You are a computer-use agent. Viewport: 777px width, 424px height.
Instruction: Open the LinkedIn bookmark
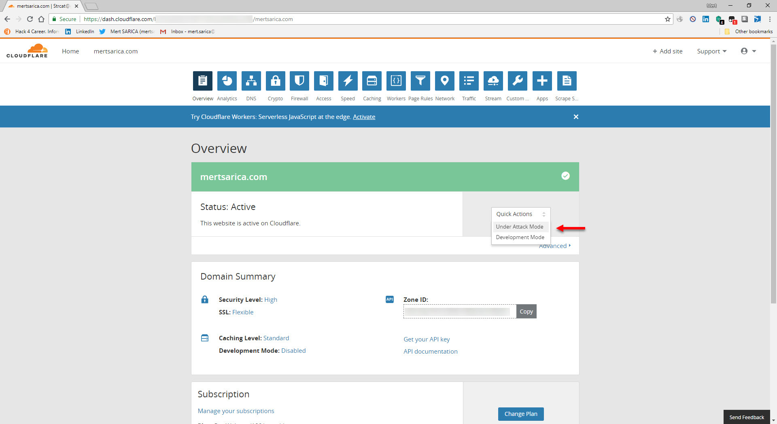click(80, 32)
